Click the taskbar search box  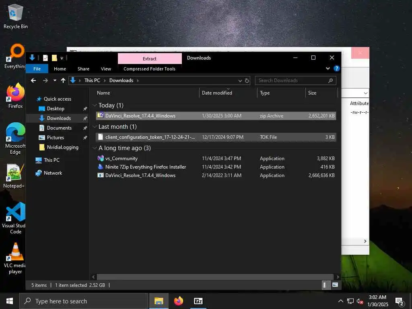pyautogui.click(x=84, y=301)
